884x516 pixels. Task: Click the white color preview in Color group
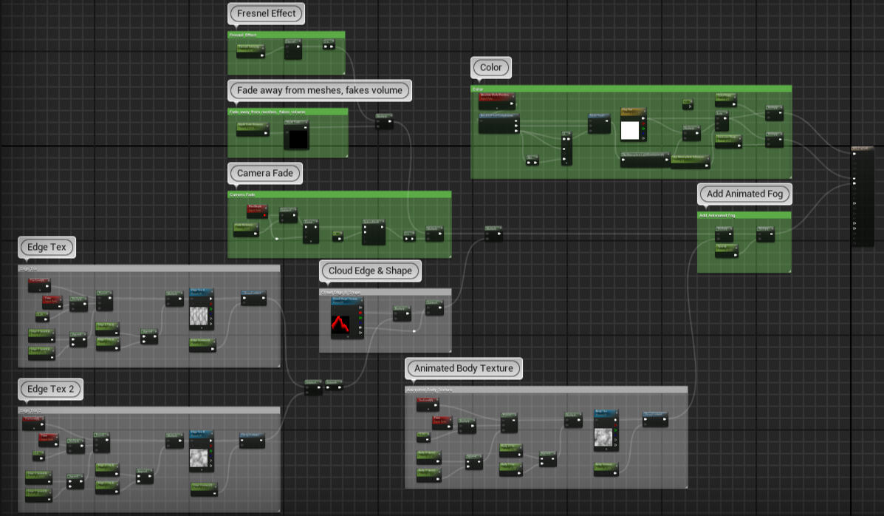click(629, 131)
